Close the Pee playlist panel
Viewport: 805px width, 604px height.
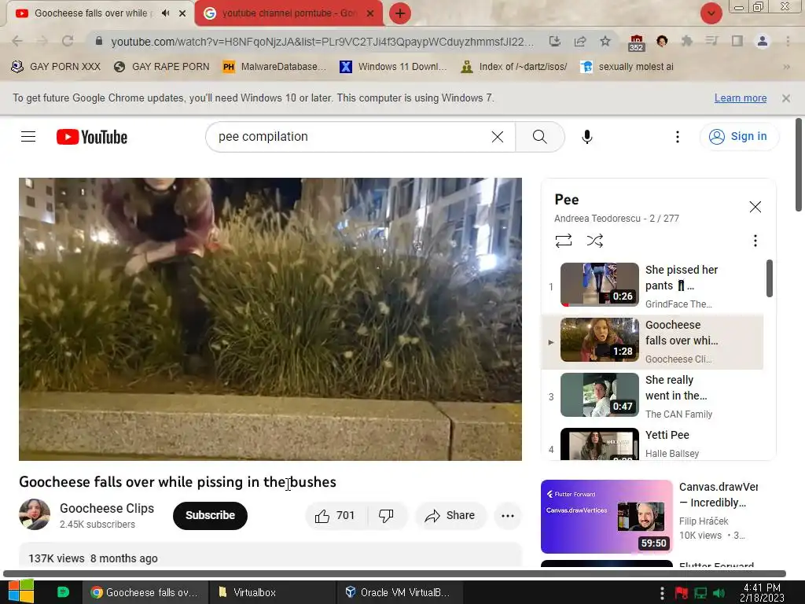click(755, 207)
